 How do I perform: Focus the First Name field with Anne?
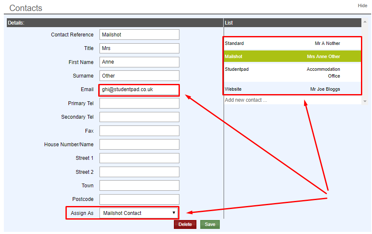tap(139, 62)
